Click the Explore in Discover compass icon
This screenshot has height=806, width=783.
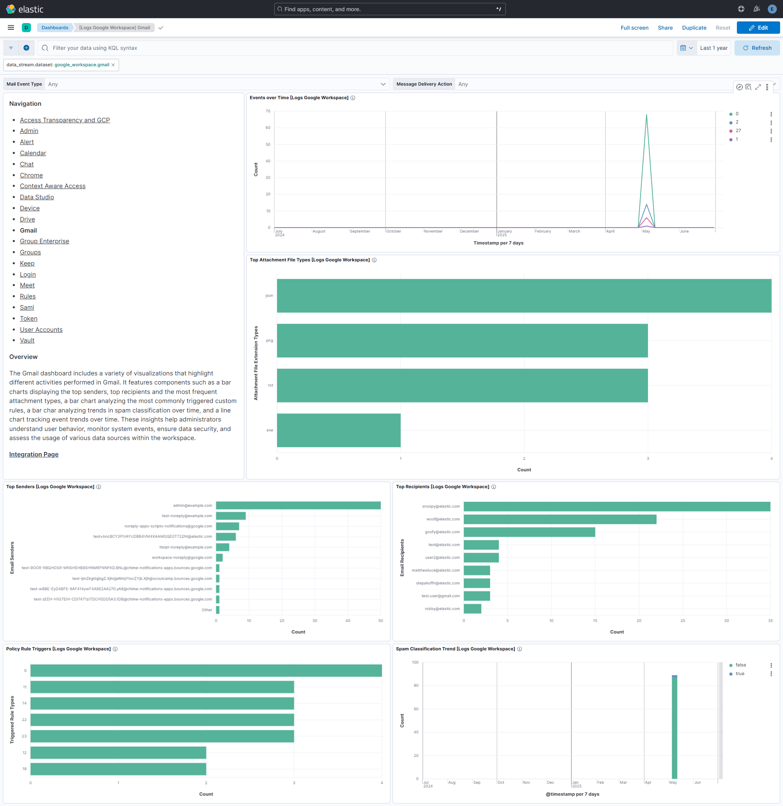point(739,87)
